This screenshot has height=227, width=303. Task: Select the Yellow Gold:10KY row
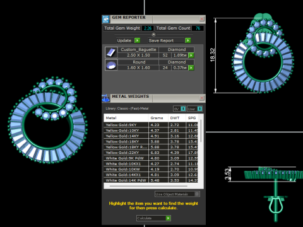tap(151, 131)
